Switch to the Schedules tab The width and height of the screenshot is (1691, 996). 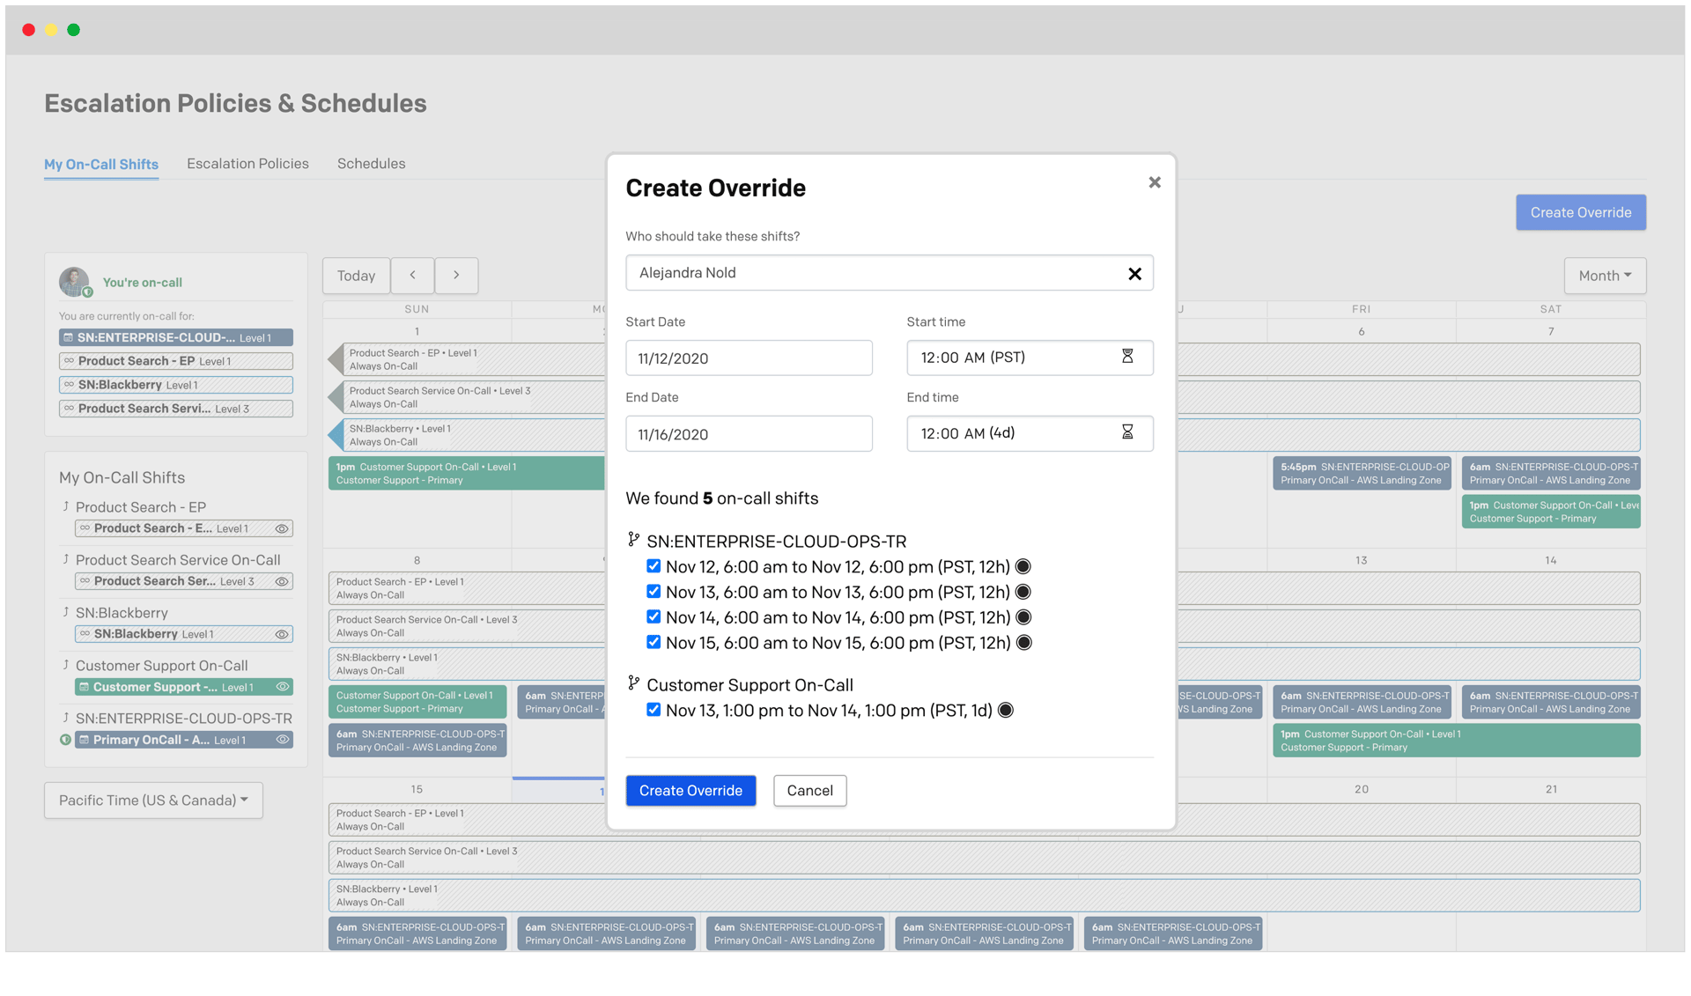click(x=371, y=164)
